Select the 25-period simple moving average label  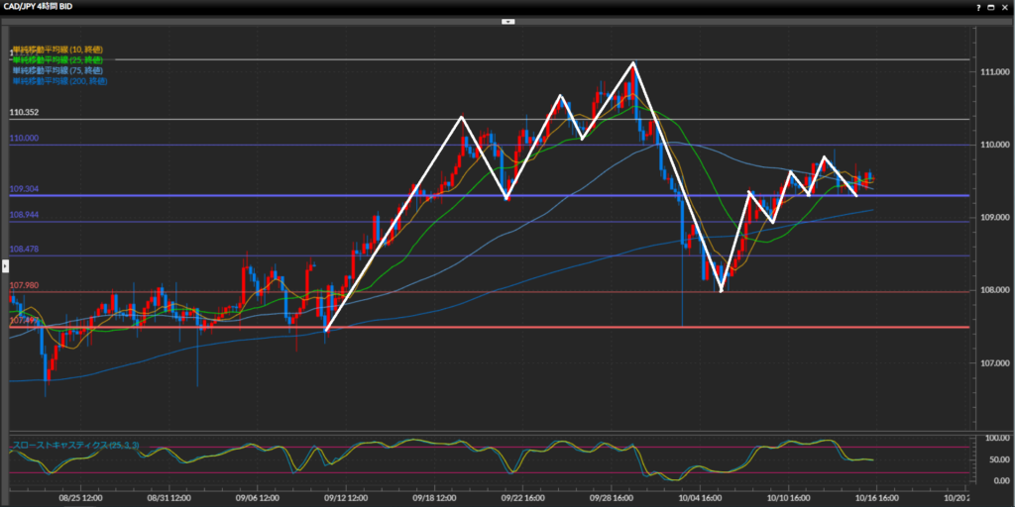pyautogui.click(x=57, y=60)
